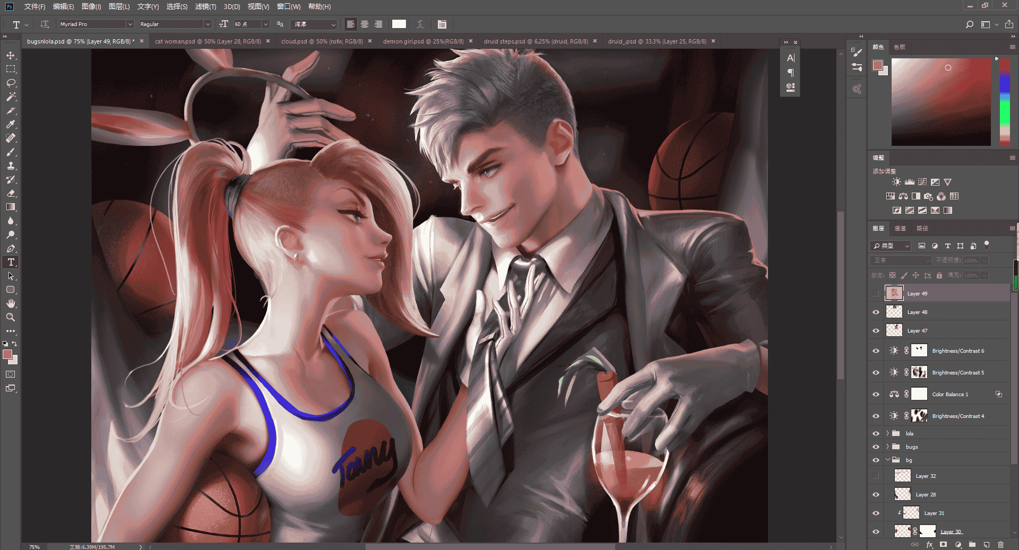Hide Color Balance 1 adjustment layer
The image size is (1019, 550).
point(876,394)
